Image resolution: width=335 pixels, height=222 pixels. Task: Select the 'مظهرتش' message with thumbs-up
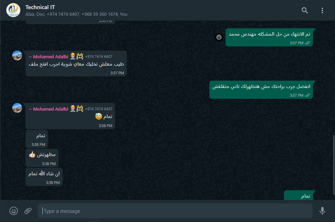[x=42, y=158]
